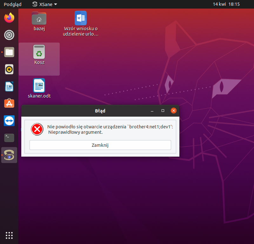Open LibreOffice Writer from the dock
The width and height of the screenshot is (254, 244).
coord(9,86)
